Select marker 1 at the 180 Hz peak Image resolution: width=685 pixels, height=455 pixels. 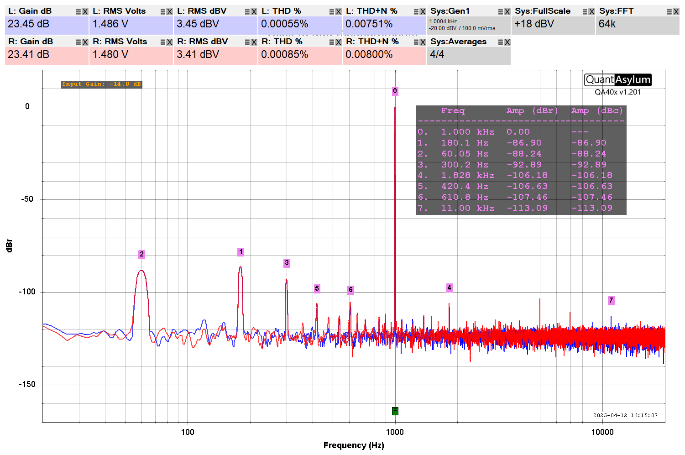(x=241, y=252)
